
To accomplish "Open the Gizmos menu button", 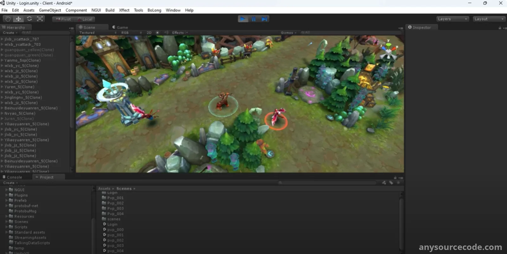I will pos(288,33).
